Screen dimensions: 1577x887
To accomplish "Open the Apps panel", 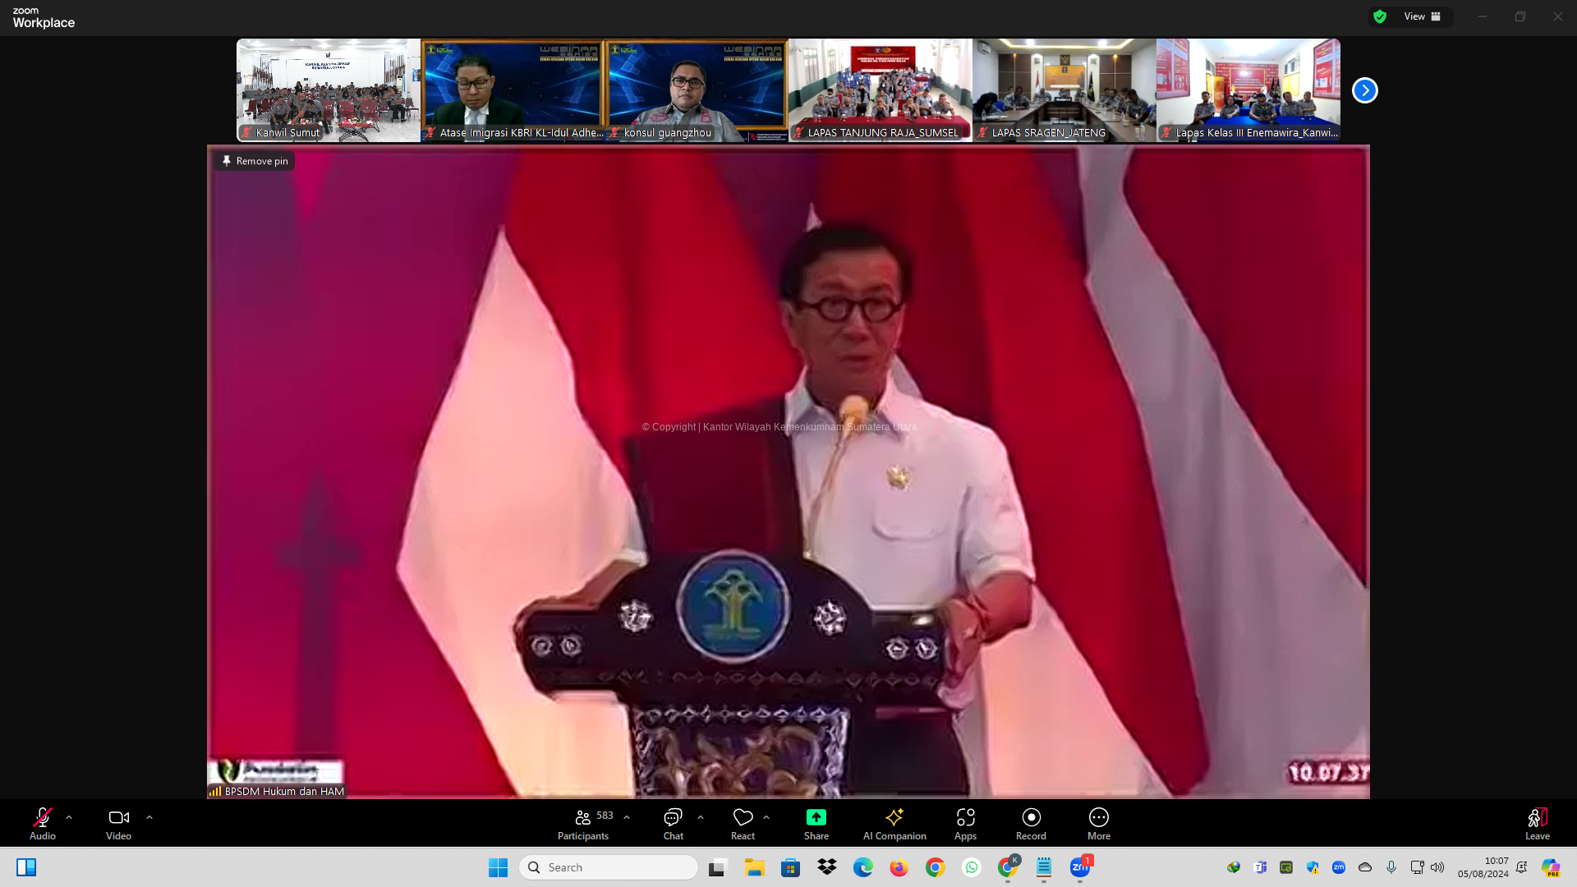I will [965, 818].
